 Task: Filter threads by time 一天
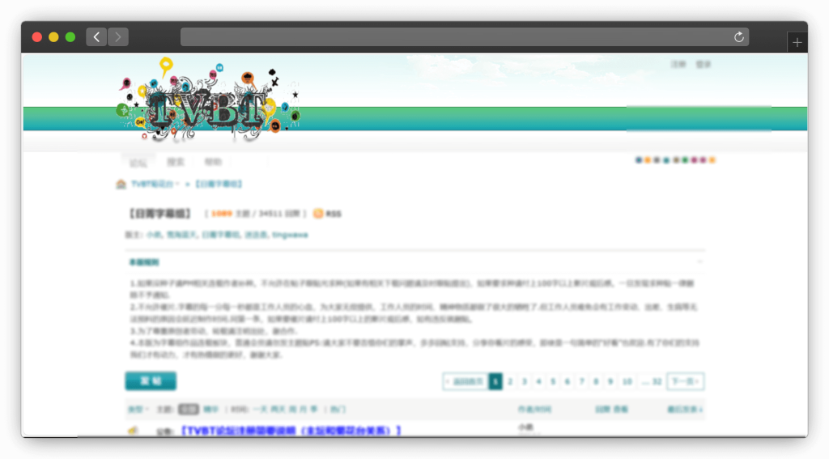point(260,410)
